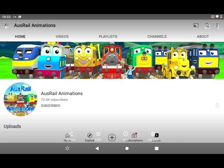The image size is (224, 168).
Task: Open the CHANNELS tab
Action: pos(157,36)
